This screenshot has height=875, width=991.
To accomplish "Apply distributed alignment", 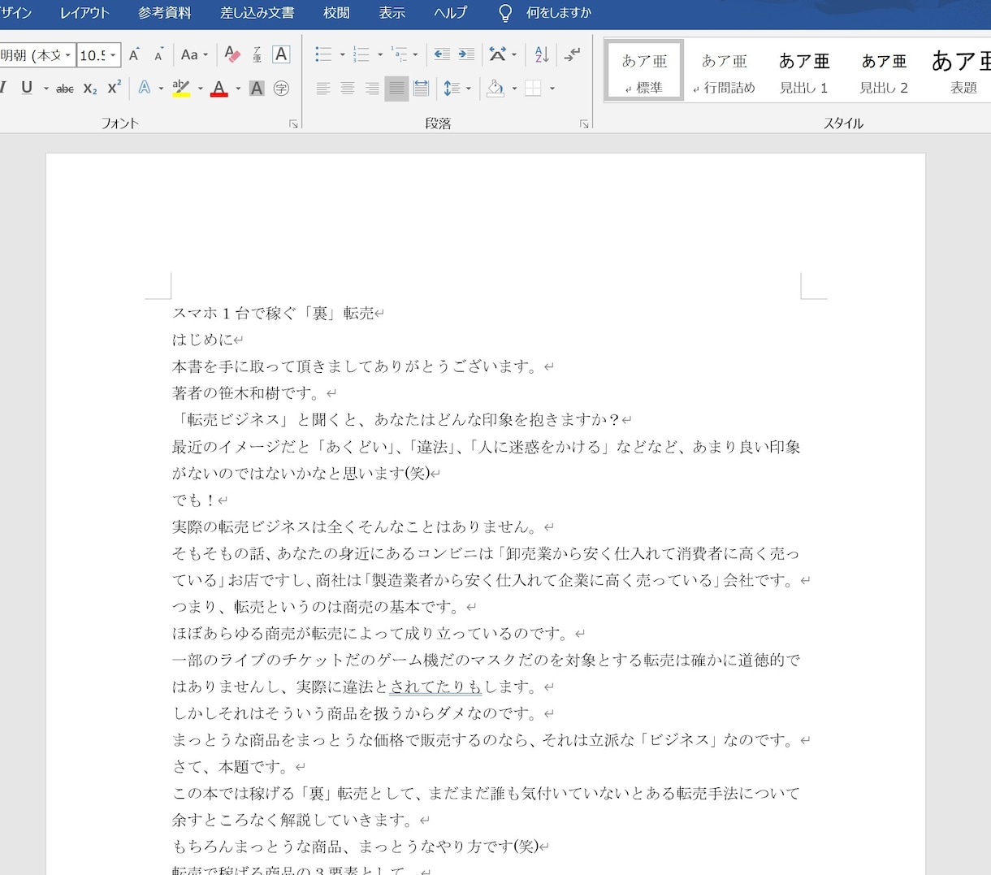I will [421, 88].
